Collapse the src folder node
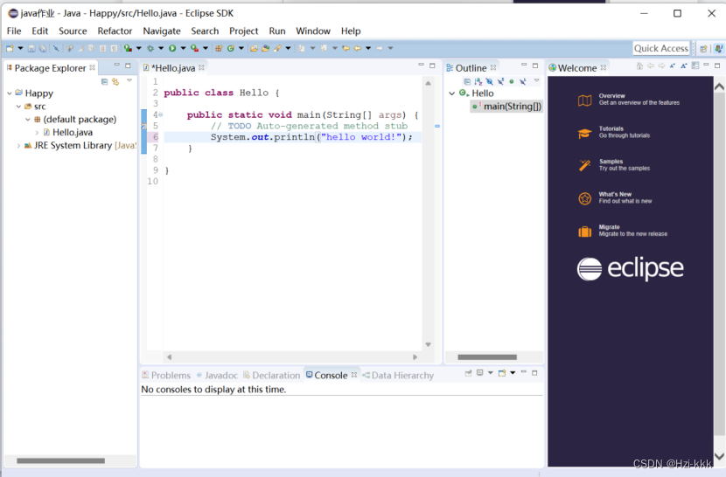 (x=18, y=106)
